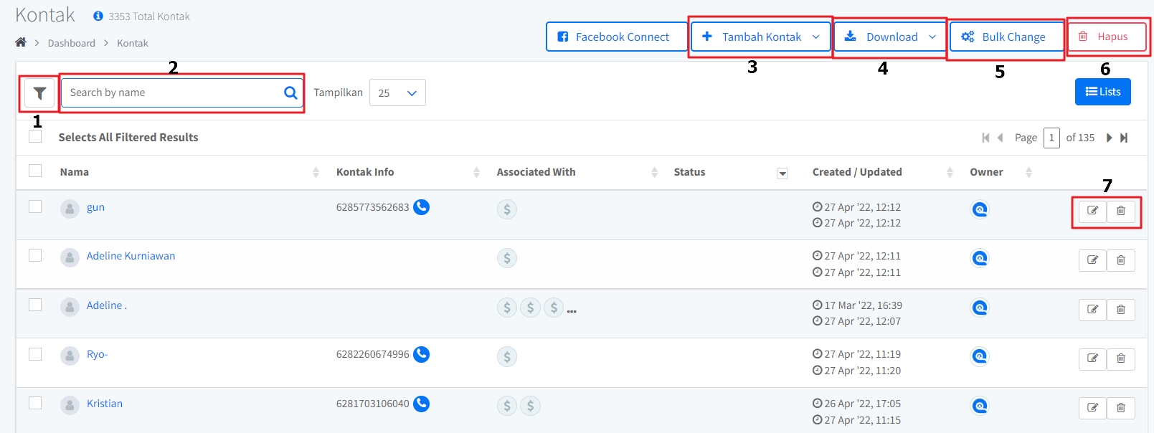The width and height of the screenshot is (1154, 433).
Task: Click the more deals ellipsis in Adeline . row
Action: 572,311
